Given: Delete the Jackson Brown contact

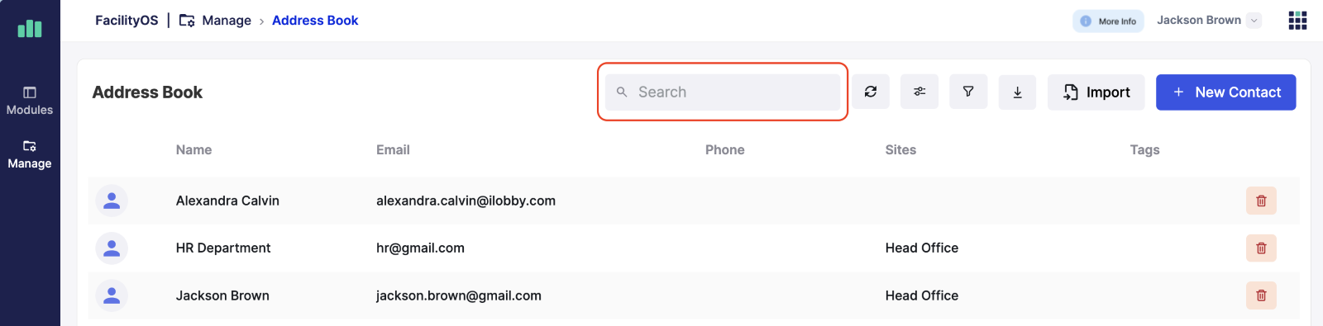Looking at the screenshot, I should [x=1261, y=295].
